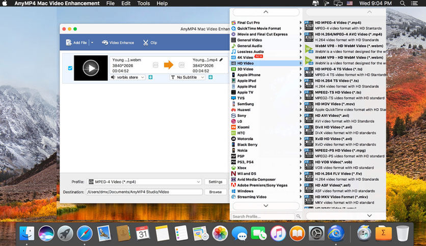Choose HD MOV Video (*.mov) format

(x=345, y=107)
